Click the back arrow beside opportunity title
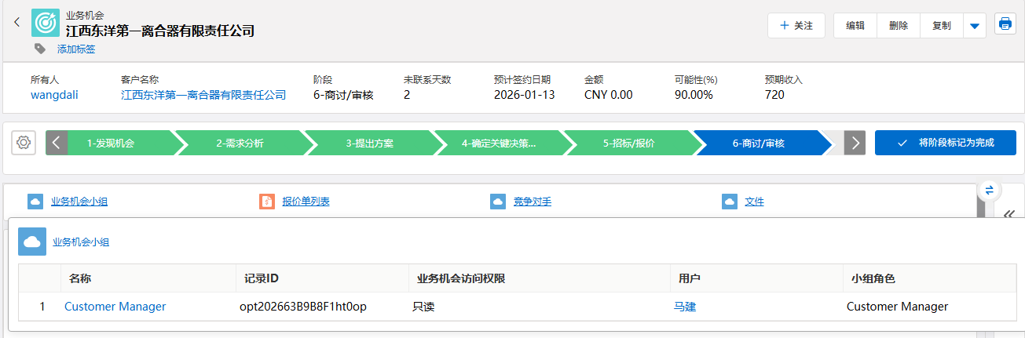 coord(16,23)
